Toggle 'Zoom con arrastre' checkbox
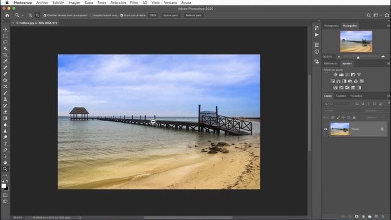The width and height of the screenshot is (391, 220). pyautogui.click(x=122, y=15)
